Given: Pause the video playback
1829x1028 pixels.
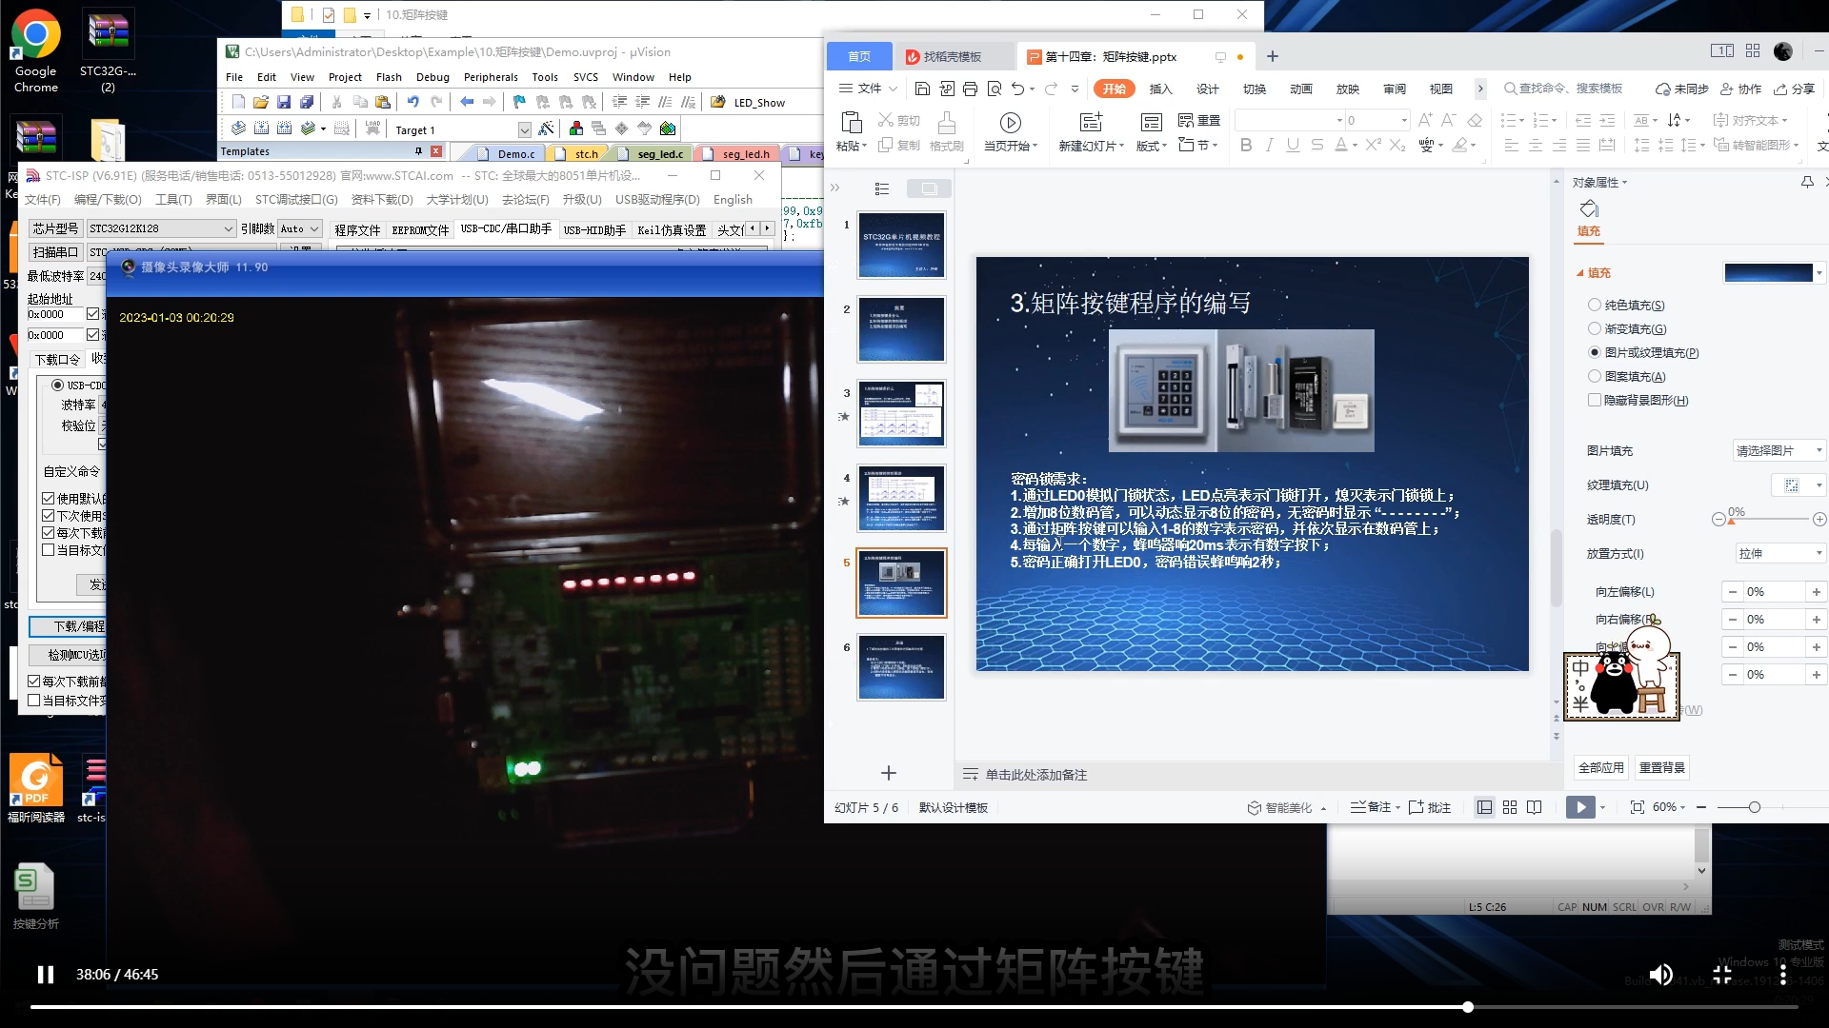Looking at the screenshot, I should tap(45, 974).
